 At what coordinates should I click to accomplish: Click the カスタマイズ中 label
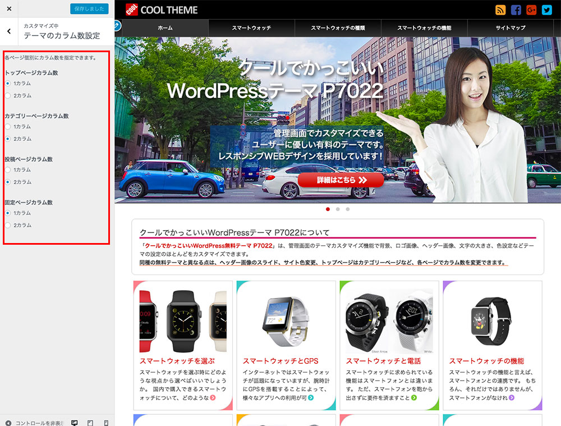click(41, 26)
